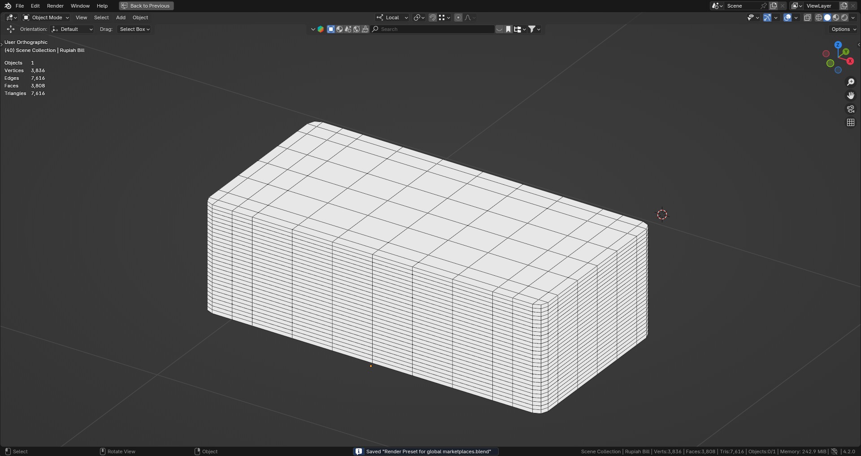Click the status bar saved file message

pos(428,452)
